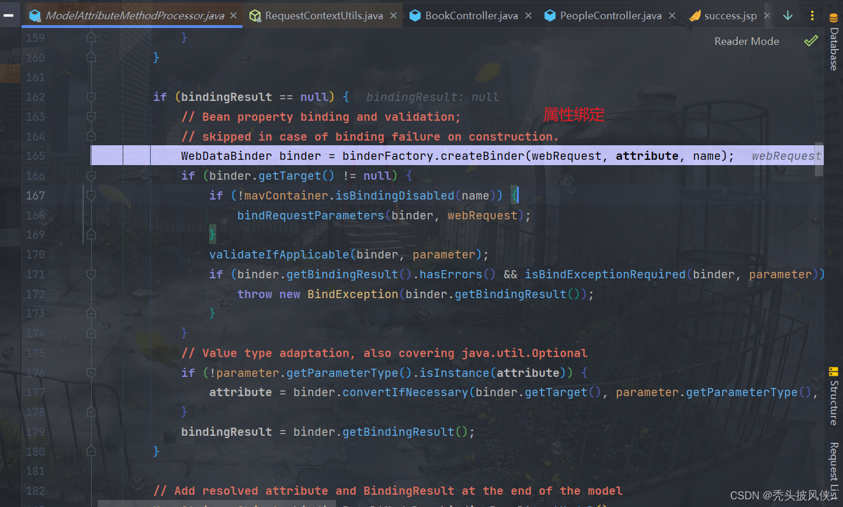Screen dimensions: 843x507
Task: Fold closing brace marker at line 178
Action: pyautogui.click(x=91, y=412)
